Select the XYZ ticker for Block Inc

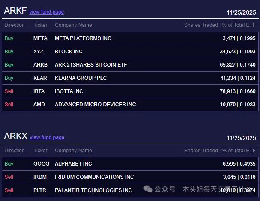tap(39, 52)
